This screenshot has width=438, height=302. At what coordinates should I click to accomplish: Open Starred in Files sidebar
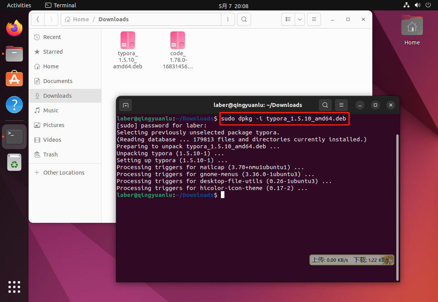tap(65, 52)
